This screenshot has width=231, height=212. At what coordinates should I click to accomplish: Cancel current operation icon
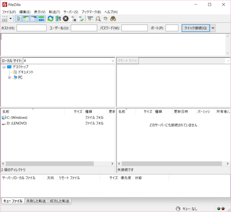(66, 19)
